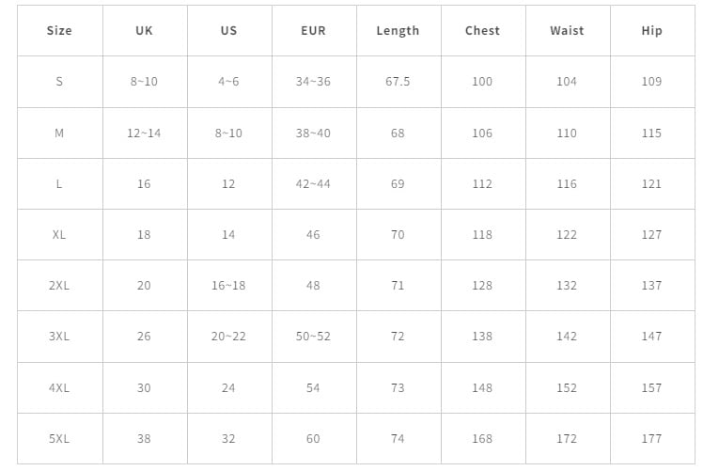Viewport: 703px width, 471px height.
Task: Click the M size row label
Action: pos(59,133)
